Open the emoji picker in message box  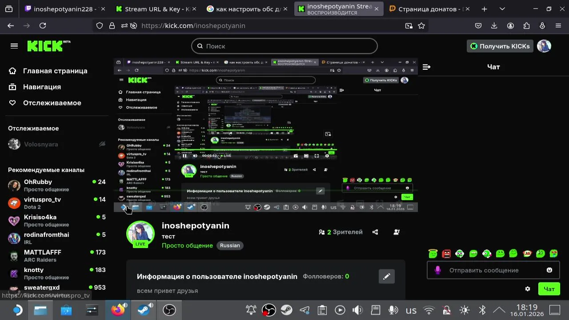(x=549, y=270)
